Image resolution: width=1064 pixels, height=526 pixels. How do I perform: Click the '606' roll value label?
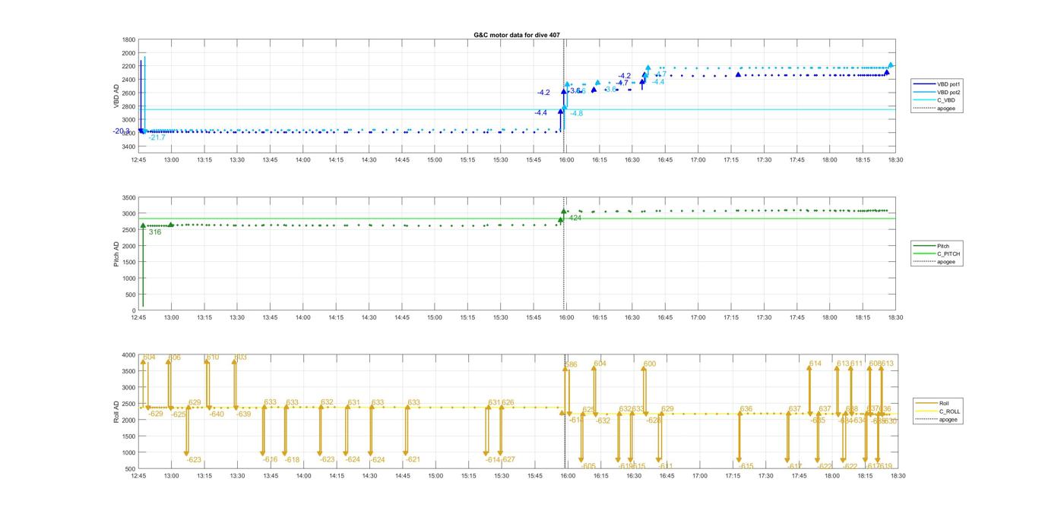tap(175, 357)
